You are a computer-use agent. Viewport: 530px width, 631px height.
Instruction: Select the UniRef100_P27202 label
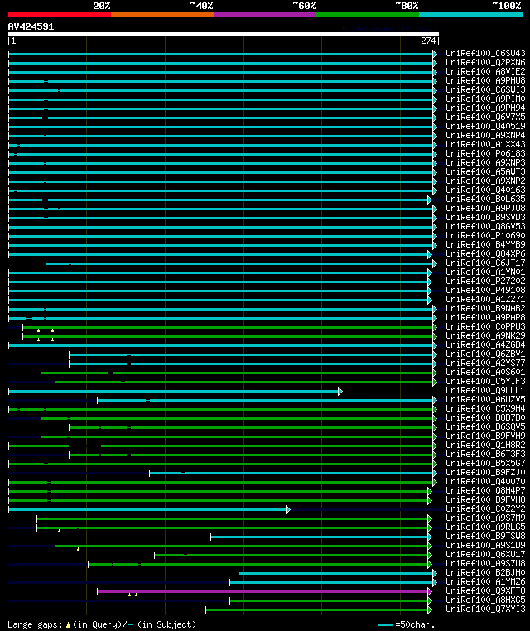click(x=485, y=281)
